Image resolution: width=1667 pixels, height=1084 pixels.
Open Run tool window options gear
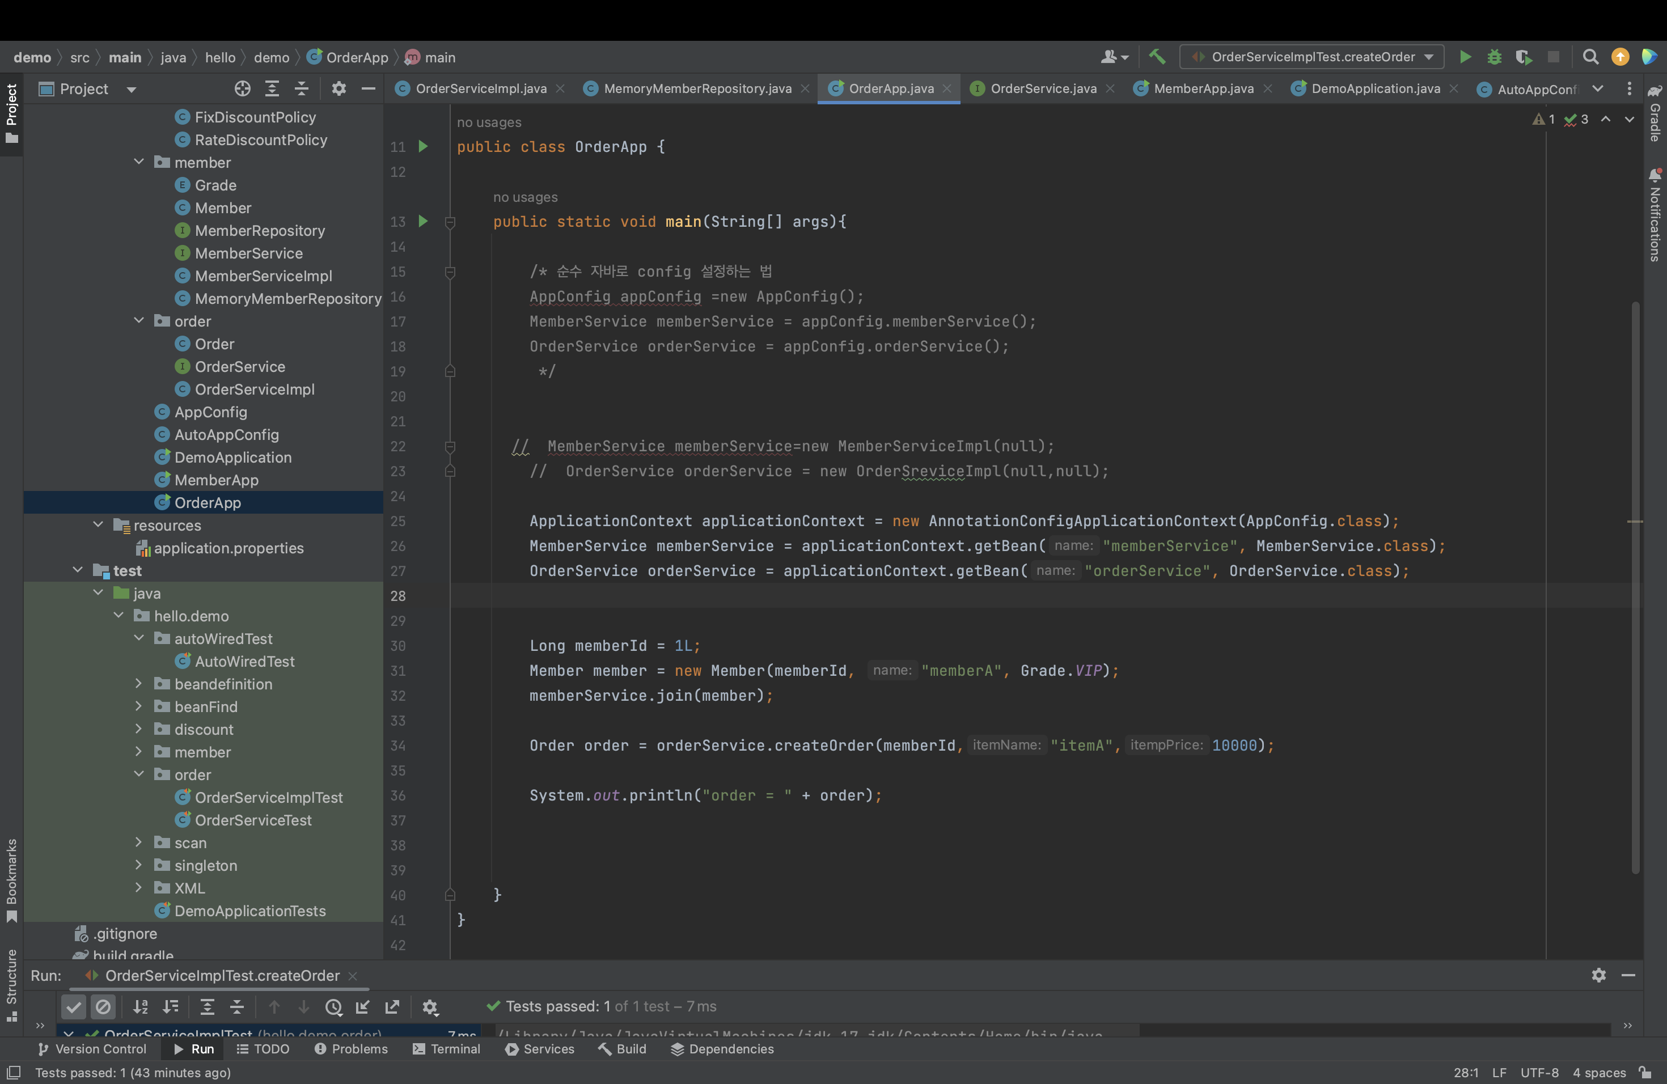pyautogui.click(x=1598, y=975)
